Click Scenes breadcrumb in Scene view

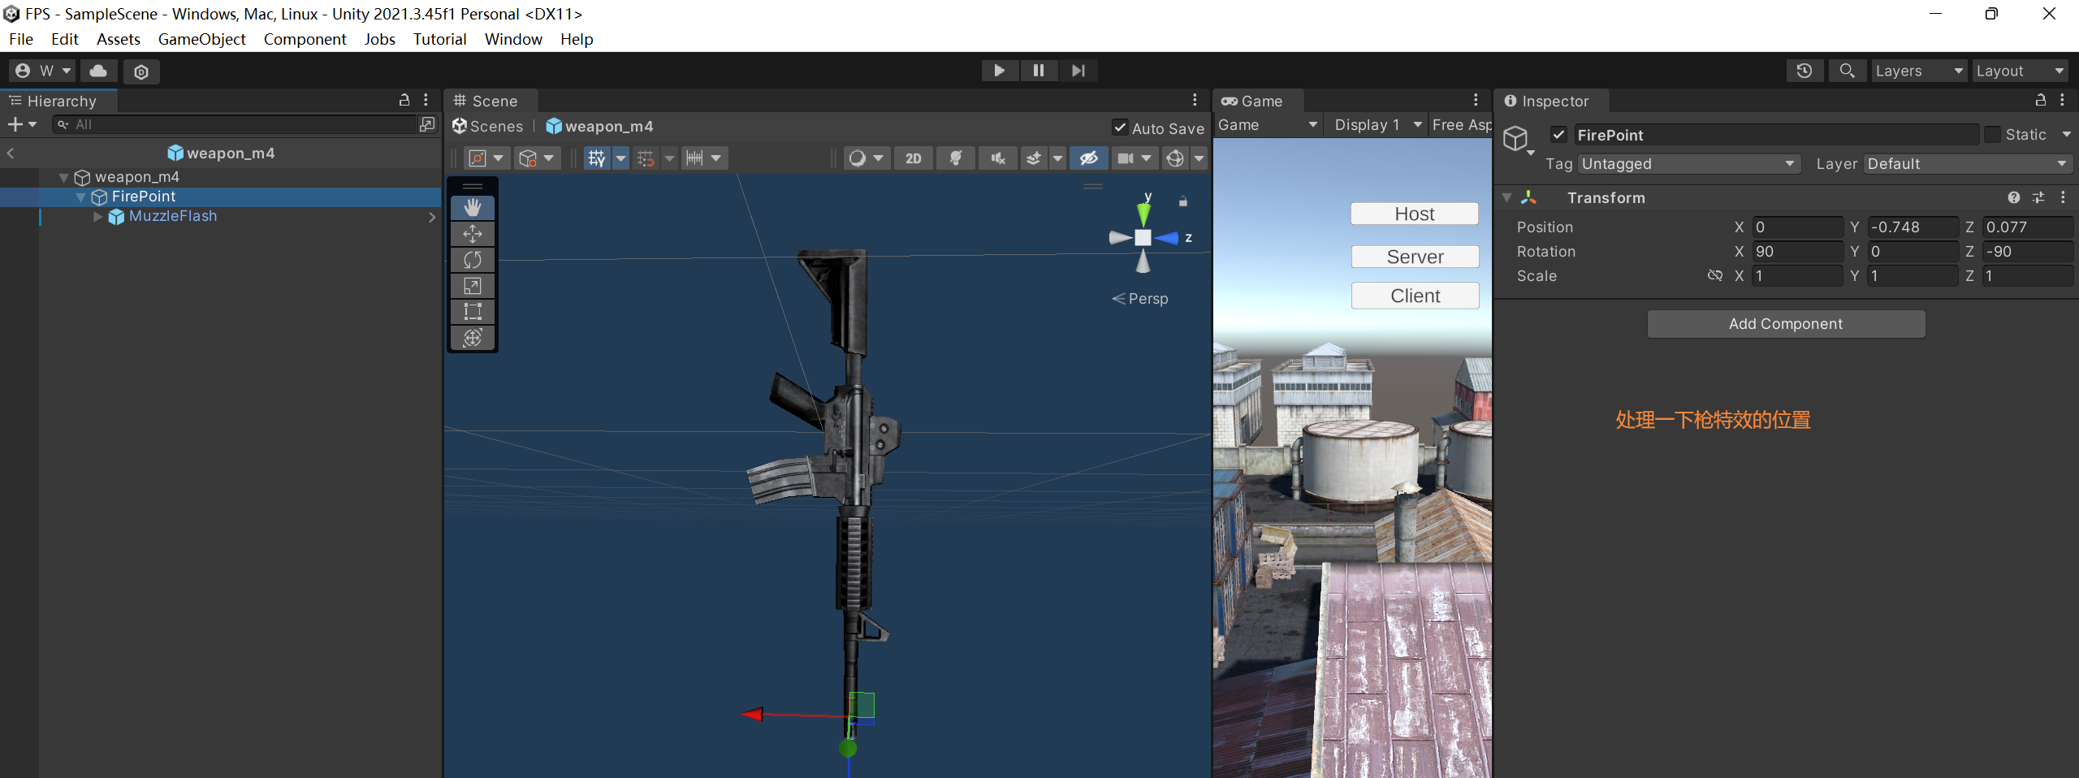pos(488,127)
